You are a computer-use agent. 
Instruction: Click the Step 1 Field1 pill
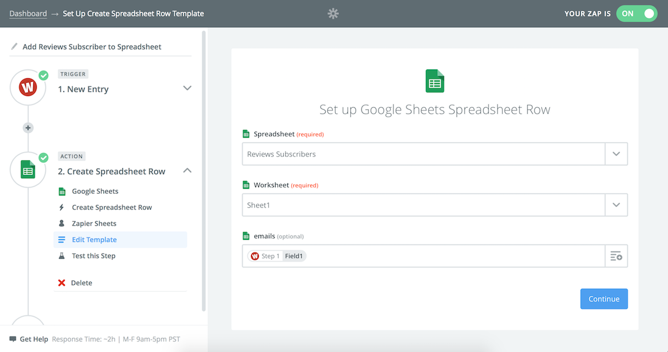point(277,256)
